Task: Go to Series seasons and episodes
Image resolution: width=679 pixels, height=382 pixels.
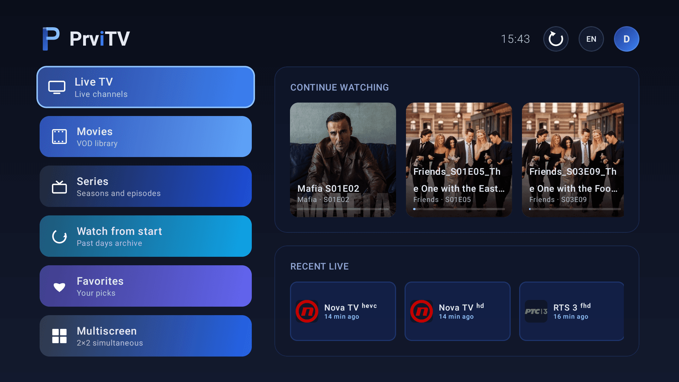Action: pyautogui.click(x=146, y=186)
